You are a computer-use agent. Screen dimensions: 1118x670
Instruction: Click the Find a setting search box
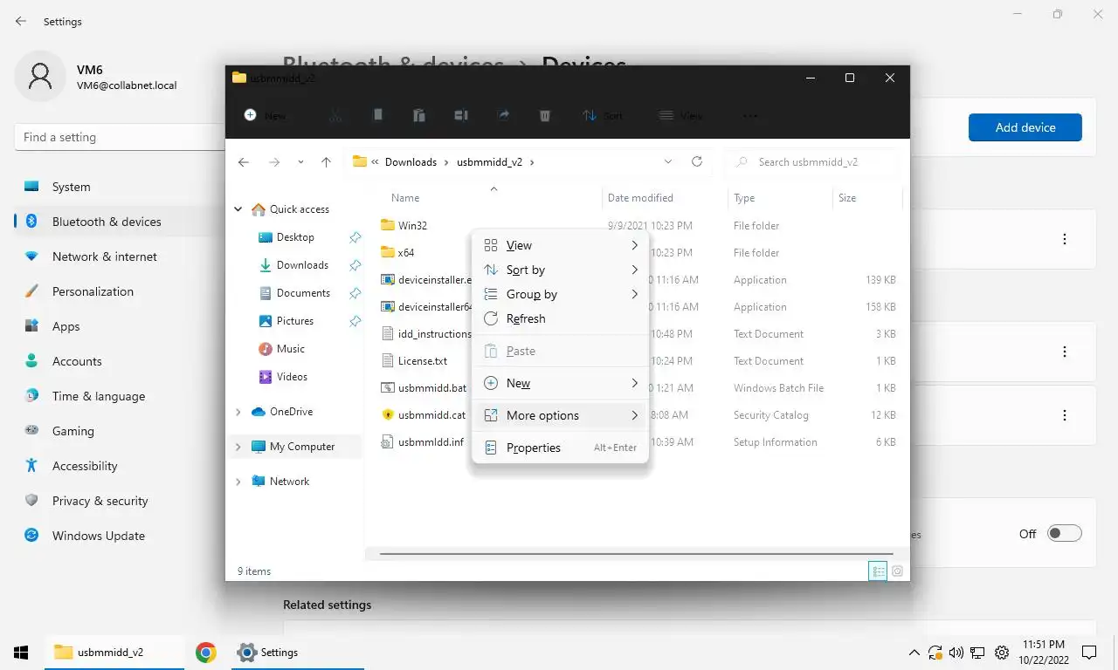coord(120,137)
